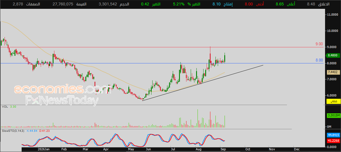Click the tan 7.4402 moving average tag

click(x=333, y=72)
